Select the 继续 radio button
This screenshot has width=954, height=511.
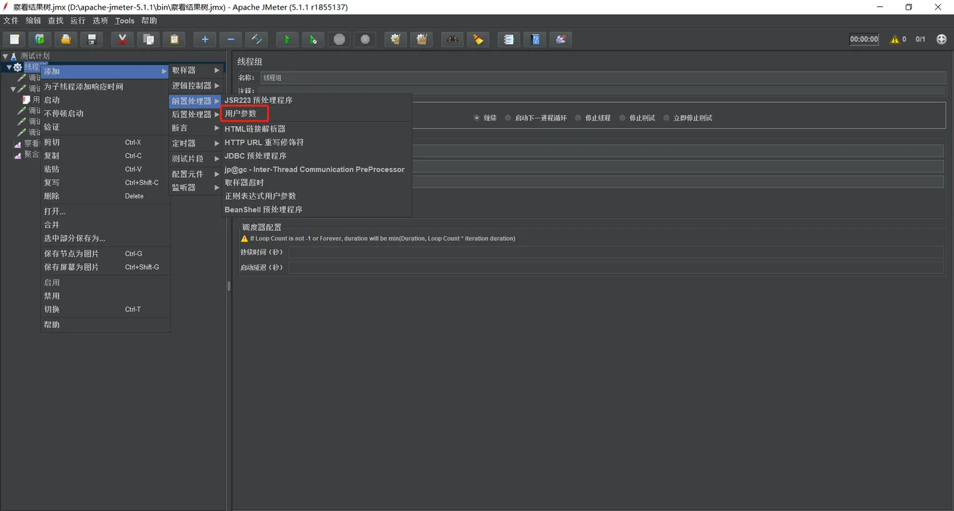pos(477,118)
